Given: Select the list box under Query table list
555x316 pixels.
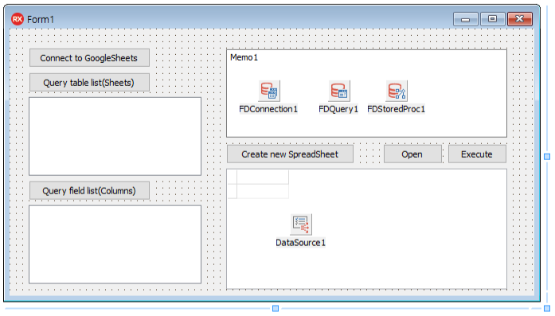Looking at the screenshot, I should click(115, 136).
